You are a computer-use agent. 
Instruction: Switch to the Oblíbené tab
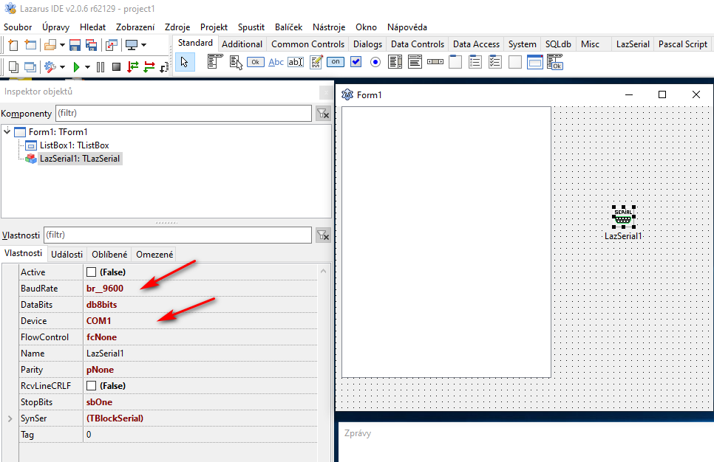coord(109,254)
